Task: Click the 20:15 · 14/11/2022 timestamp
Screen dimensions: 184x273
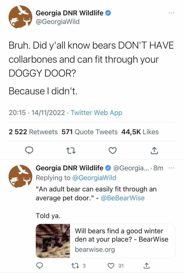Action: point(36,113)
